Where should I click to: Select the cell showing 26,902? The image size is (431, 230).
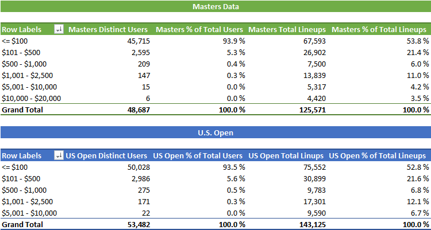click(314, 53)
